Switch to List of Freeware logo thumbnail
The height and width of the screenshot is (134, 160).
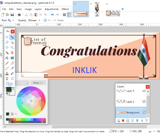(113, 13)
